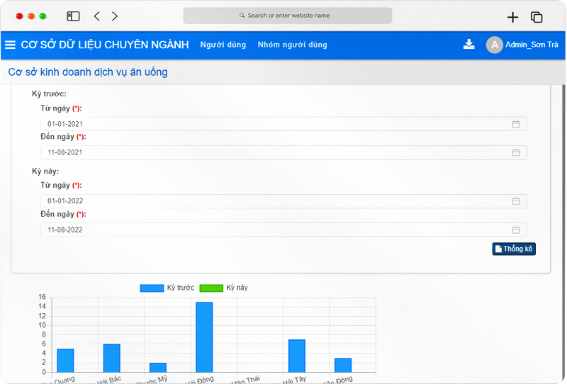Click the Cơ sở kinh doanh dịch vụ ăn uống heading

click(x=88, y=72)
